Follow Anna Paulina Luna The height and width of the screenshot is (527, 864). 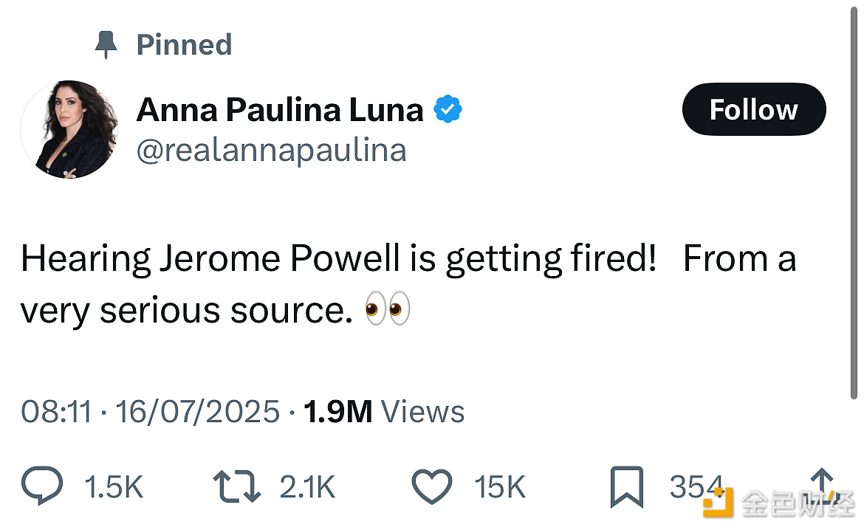pyautogui.click(x=753, y=110)
